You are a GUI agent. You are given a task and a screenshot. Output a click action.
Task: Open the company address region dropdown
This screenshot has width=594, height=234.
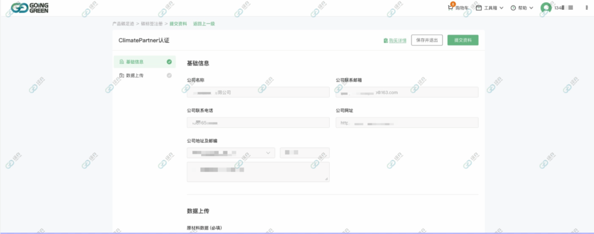pyautogui.click(x=230, y=153)
